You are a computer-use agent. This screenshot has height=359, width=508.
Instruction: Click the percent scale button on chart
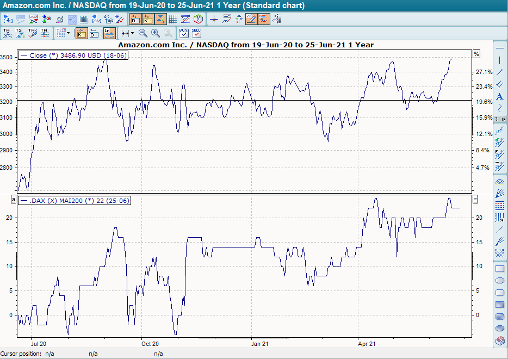pos(476,54)
